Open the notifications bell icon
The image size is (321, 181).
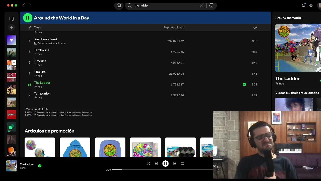303,5
